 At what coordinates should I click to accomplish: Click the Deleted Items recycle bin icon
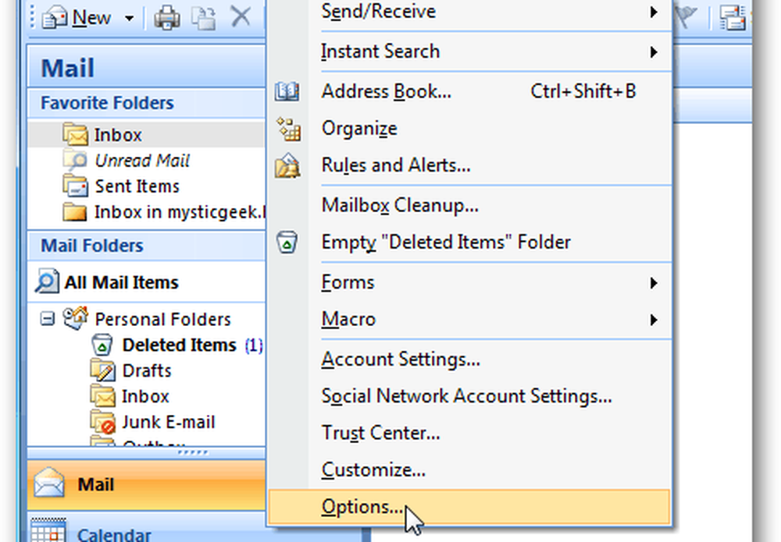click(x=102, y=345)
